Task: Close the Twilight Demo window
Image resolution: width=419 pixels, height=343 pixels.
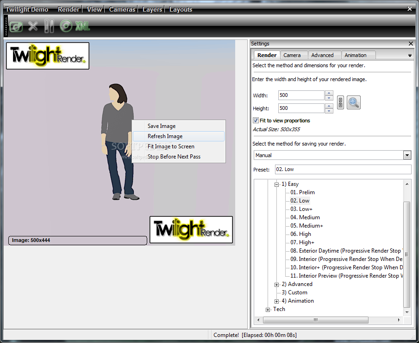Action: (x=409, y=9)
